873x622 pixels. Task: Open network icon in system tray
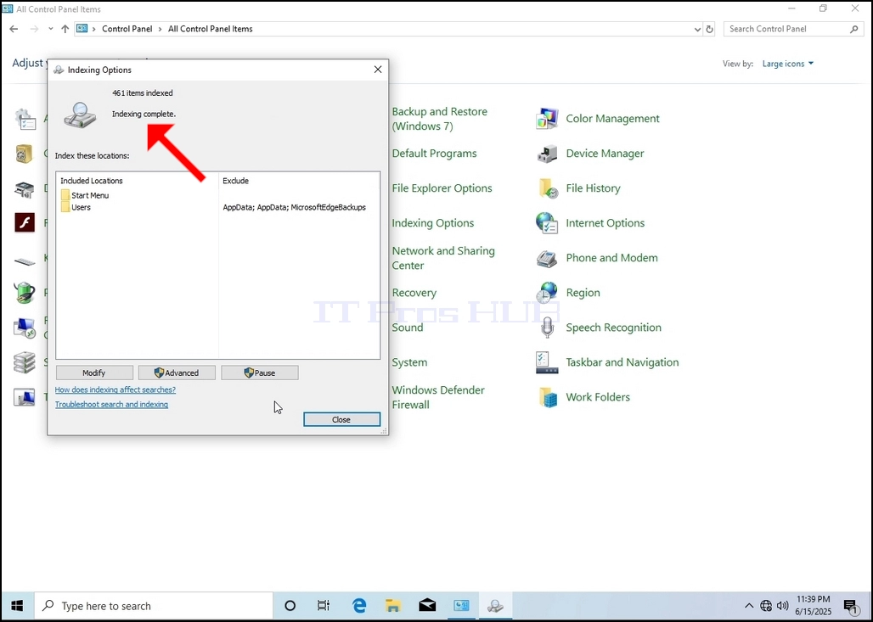point(766,606)
